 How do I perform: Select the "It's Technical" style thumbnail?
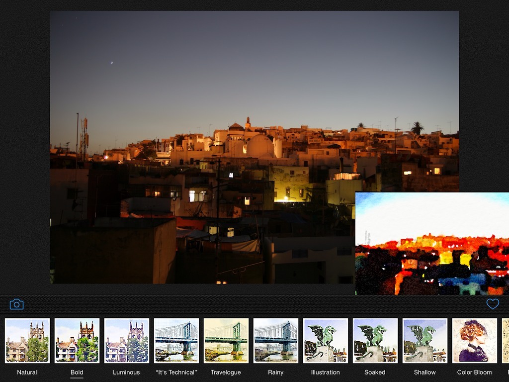point(176,340)
